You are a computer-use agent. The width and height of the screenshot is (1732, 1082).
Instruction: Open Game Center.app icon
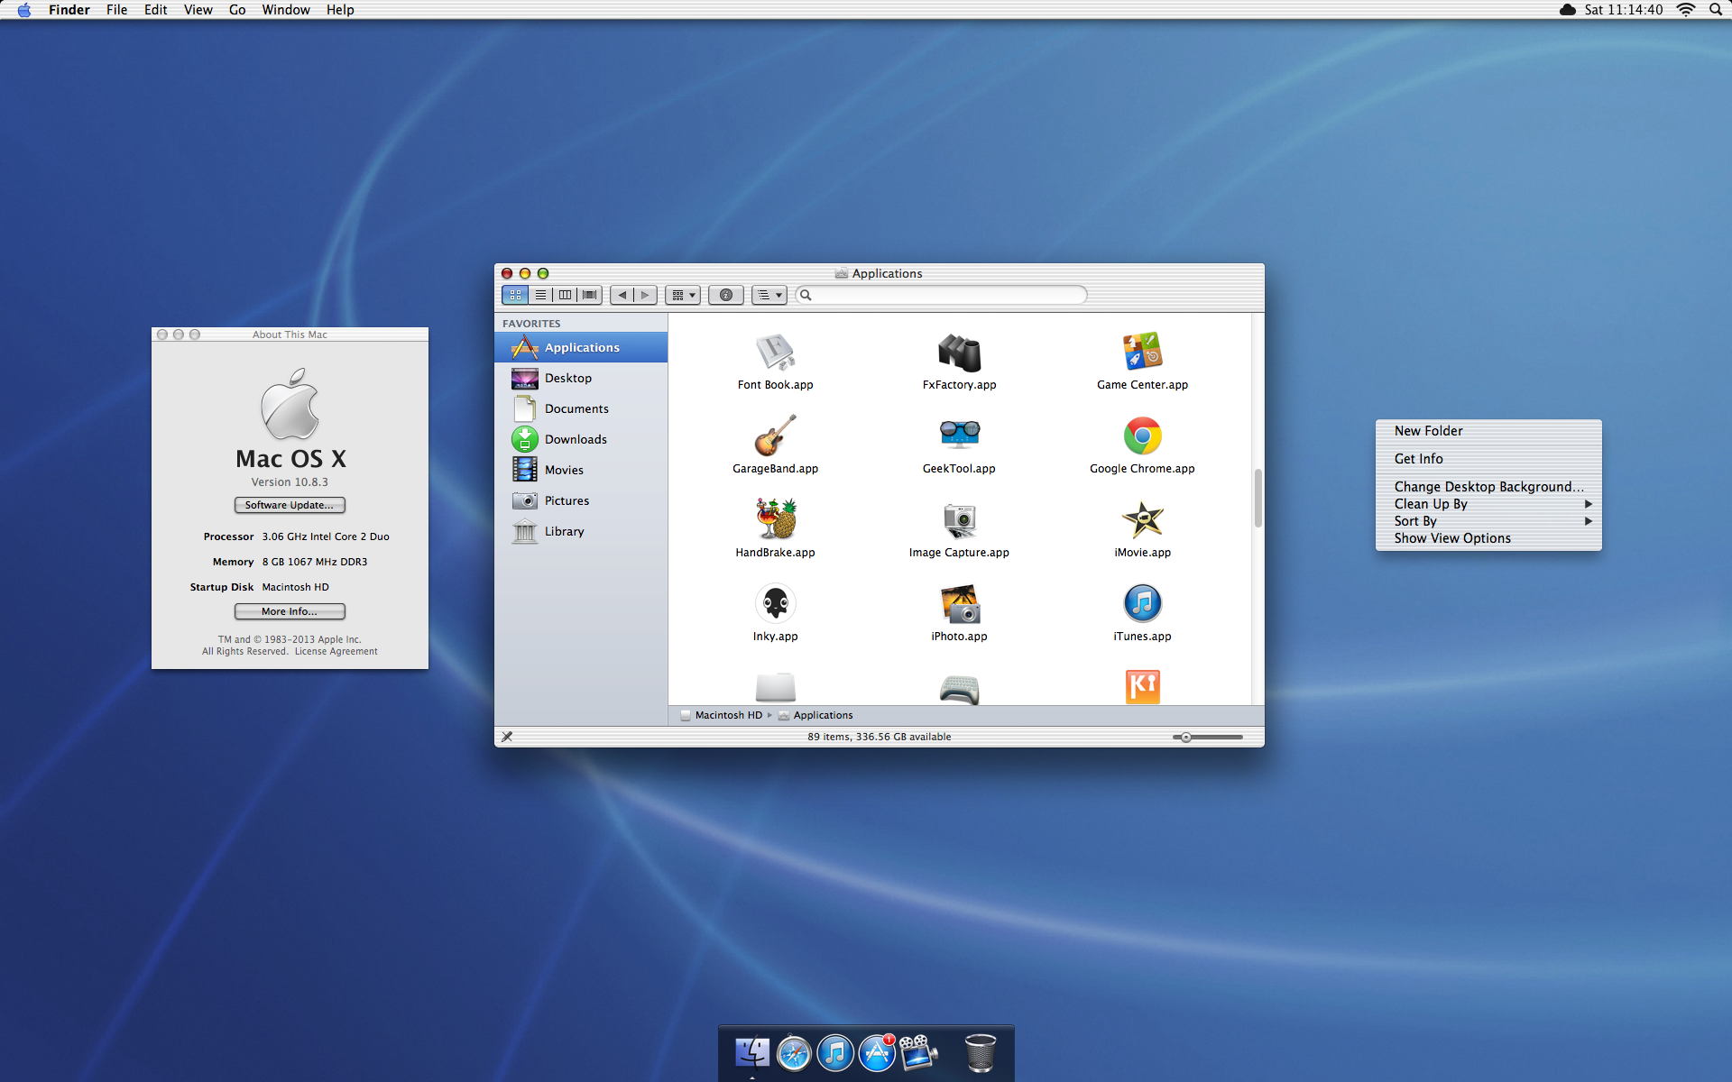point(1142,352)
